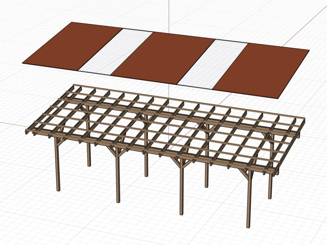Select the front-left pergola post
Viewport: 327px width, 245px height.
pyautogui.click(x=58, y=164)
